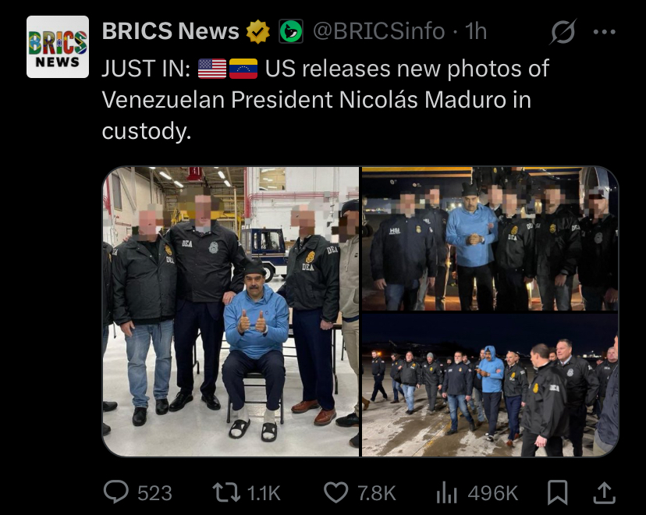View post analytics bar chart icon

(x=447, y=492)
